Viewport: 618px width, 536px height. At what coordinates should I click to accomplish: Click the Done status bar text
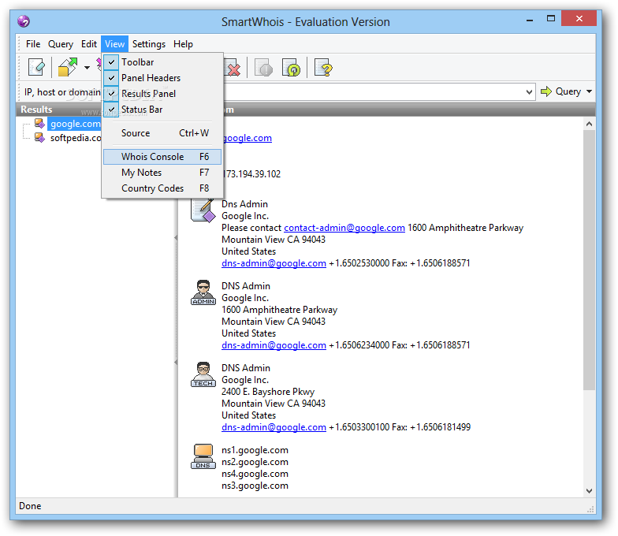point(30,506)
